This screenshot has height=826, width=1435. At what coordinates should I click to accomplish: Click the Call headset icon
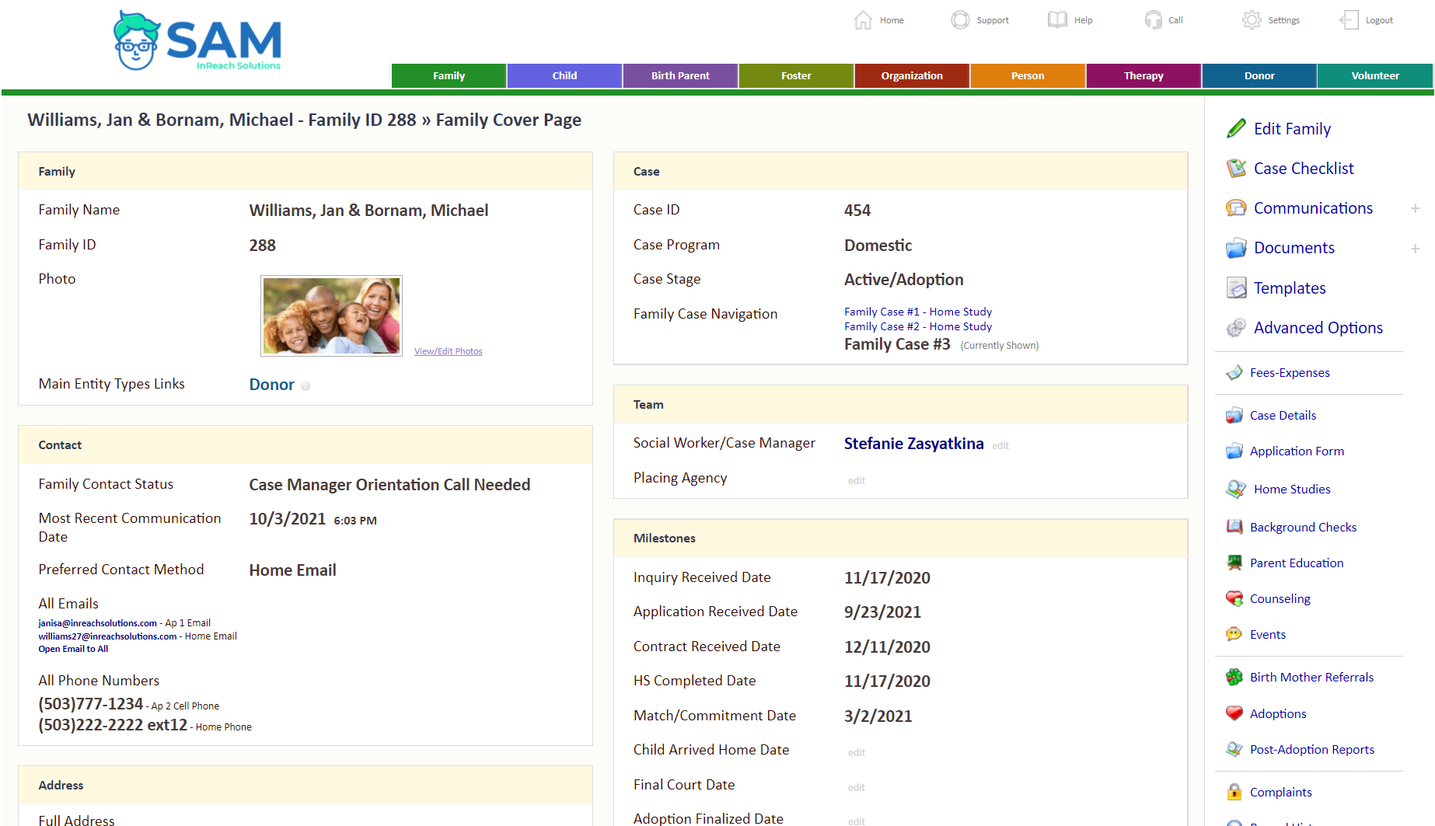(x=1154, y=20)
